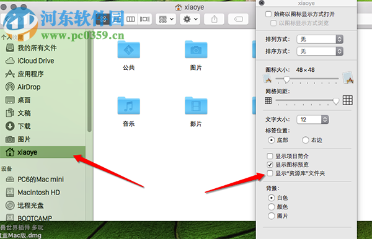Select 白色 background radio
Screen dimensions: 372x239
[x=271, y=198]
